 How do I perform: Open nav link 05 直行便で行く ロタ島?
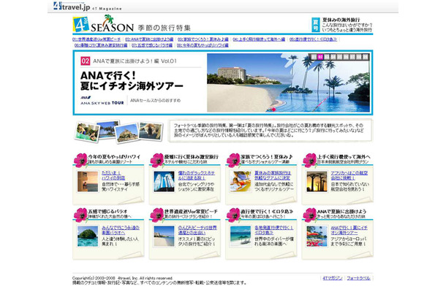pos(313,39)
